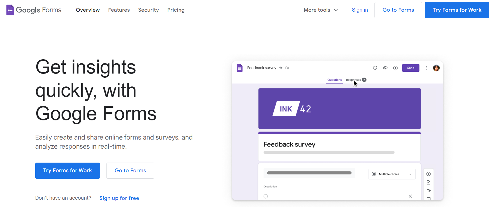This screenshot has height=218, width=489.
Task: Click the Google Forms wordmark text
Action: 39,10
